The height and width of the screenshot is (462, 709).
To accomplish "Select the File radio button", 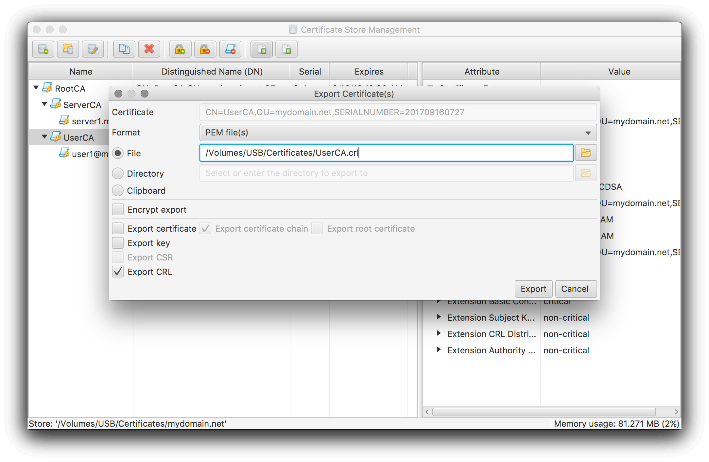I will (117, 153).
